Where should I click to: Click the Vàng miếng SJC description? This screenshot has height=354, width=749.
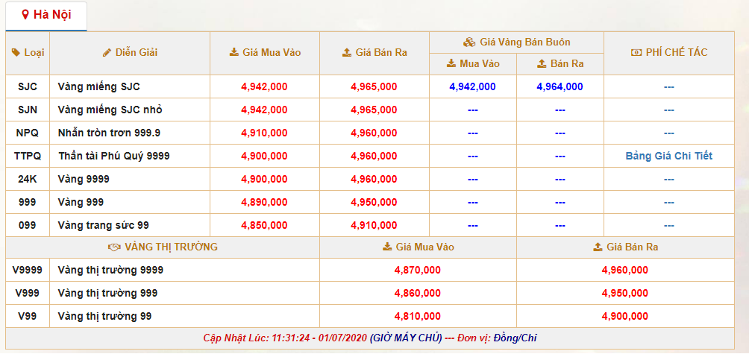point(99,87)
